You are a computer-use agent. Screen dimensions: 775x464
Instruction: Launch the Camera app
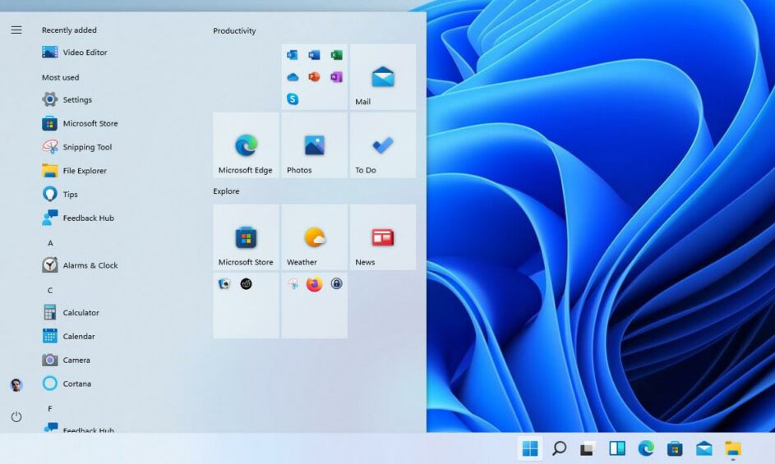(x=67, y=360)
